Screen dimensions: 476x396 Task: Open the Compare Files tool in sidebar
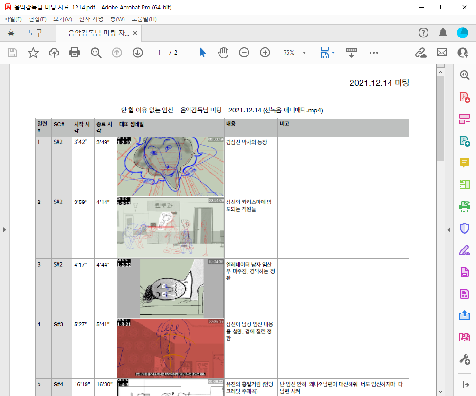[x=465, y=184]
